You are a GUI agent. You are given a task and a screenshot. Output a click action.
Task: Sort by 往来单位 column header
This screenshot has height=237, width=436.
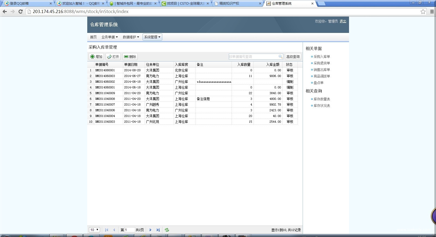tap(159, 64)
